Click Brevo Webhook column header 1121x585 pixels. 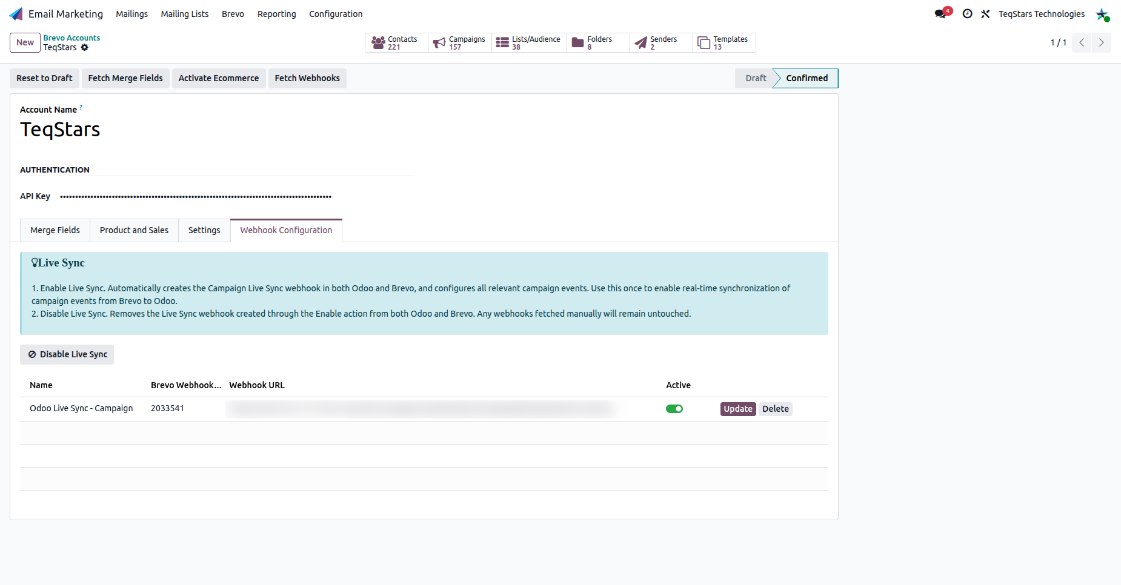[x=186, y=385]
